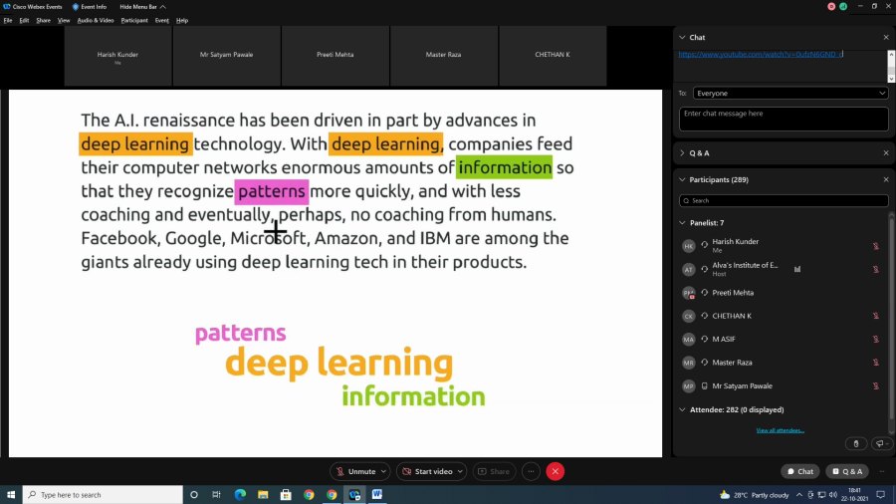Open the Share menu

44,21
